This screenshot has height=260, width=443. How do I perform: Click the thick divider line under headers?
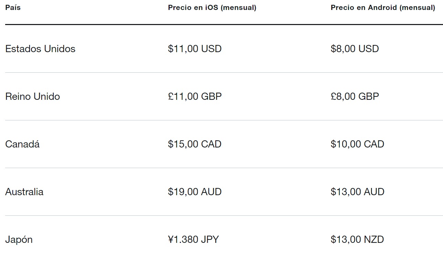point(224,24)
